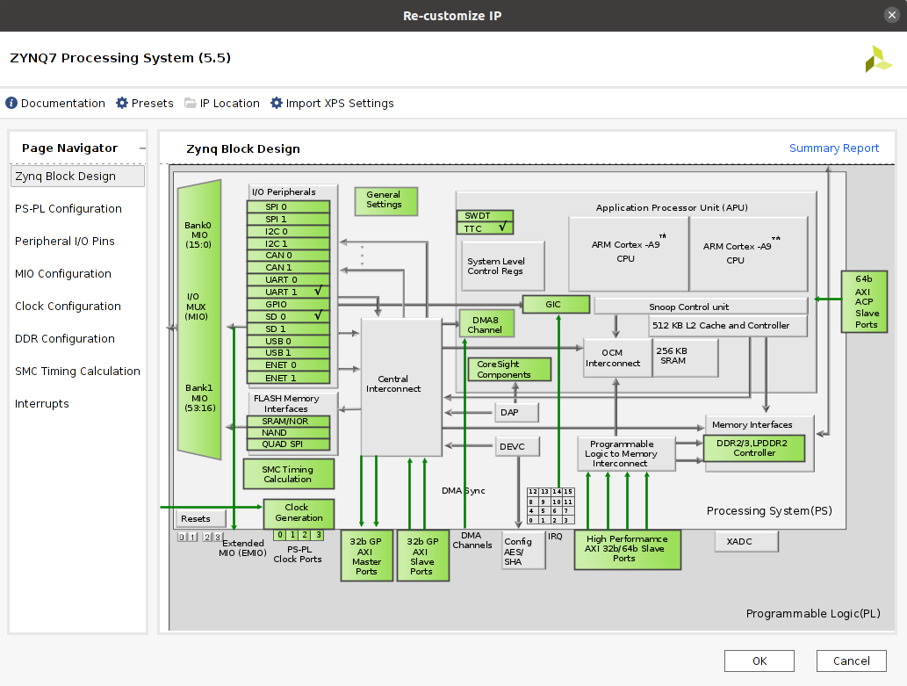The width and height of the screenshot is (907, 686).
Task: Go to the Clock Configuration page
Action: [68, 307]
